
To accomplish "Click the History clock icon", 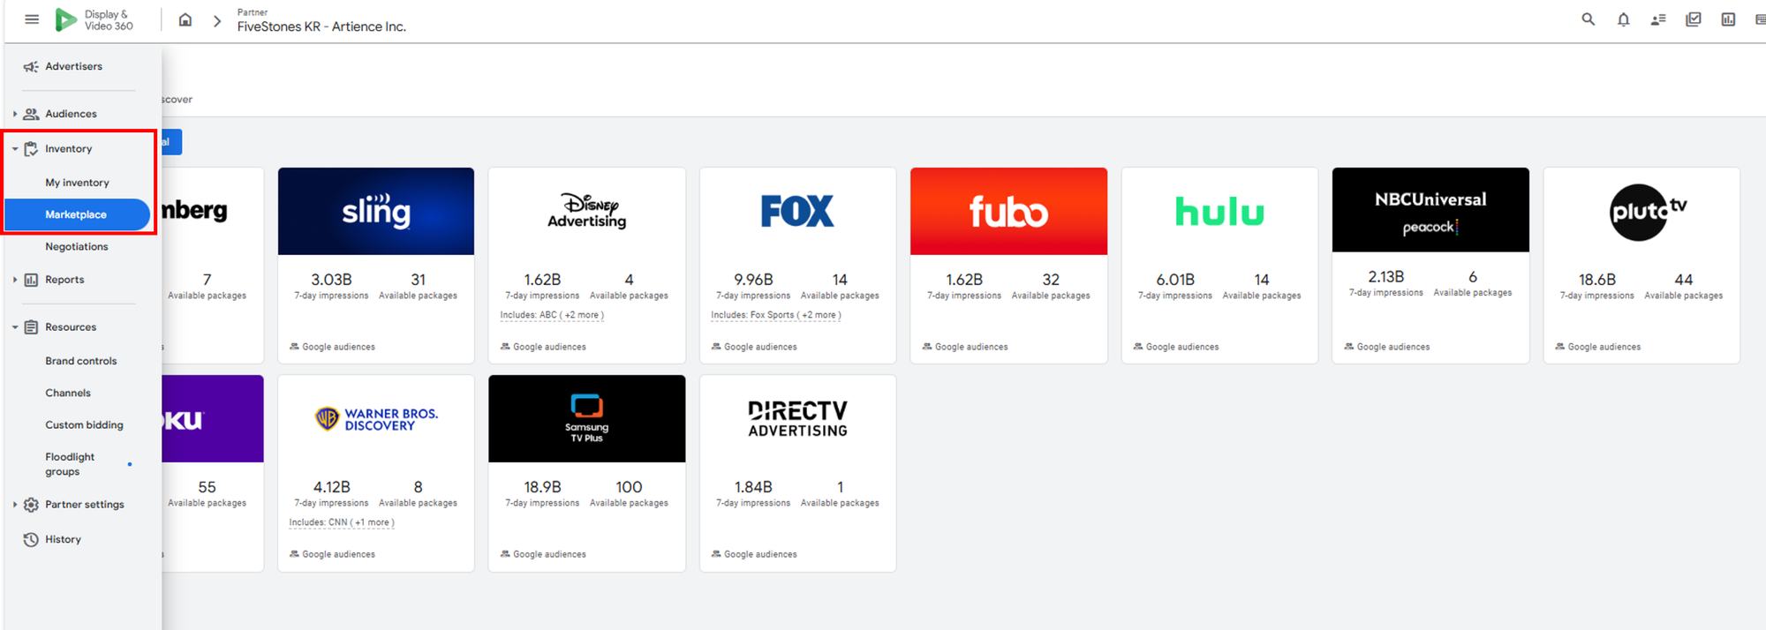I will coord(31,539).
